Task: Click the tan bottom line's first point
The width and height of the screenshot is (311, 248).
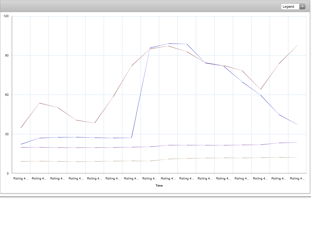Action: (x=21, y=162)
